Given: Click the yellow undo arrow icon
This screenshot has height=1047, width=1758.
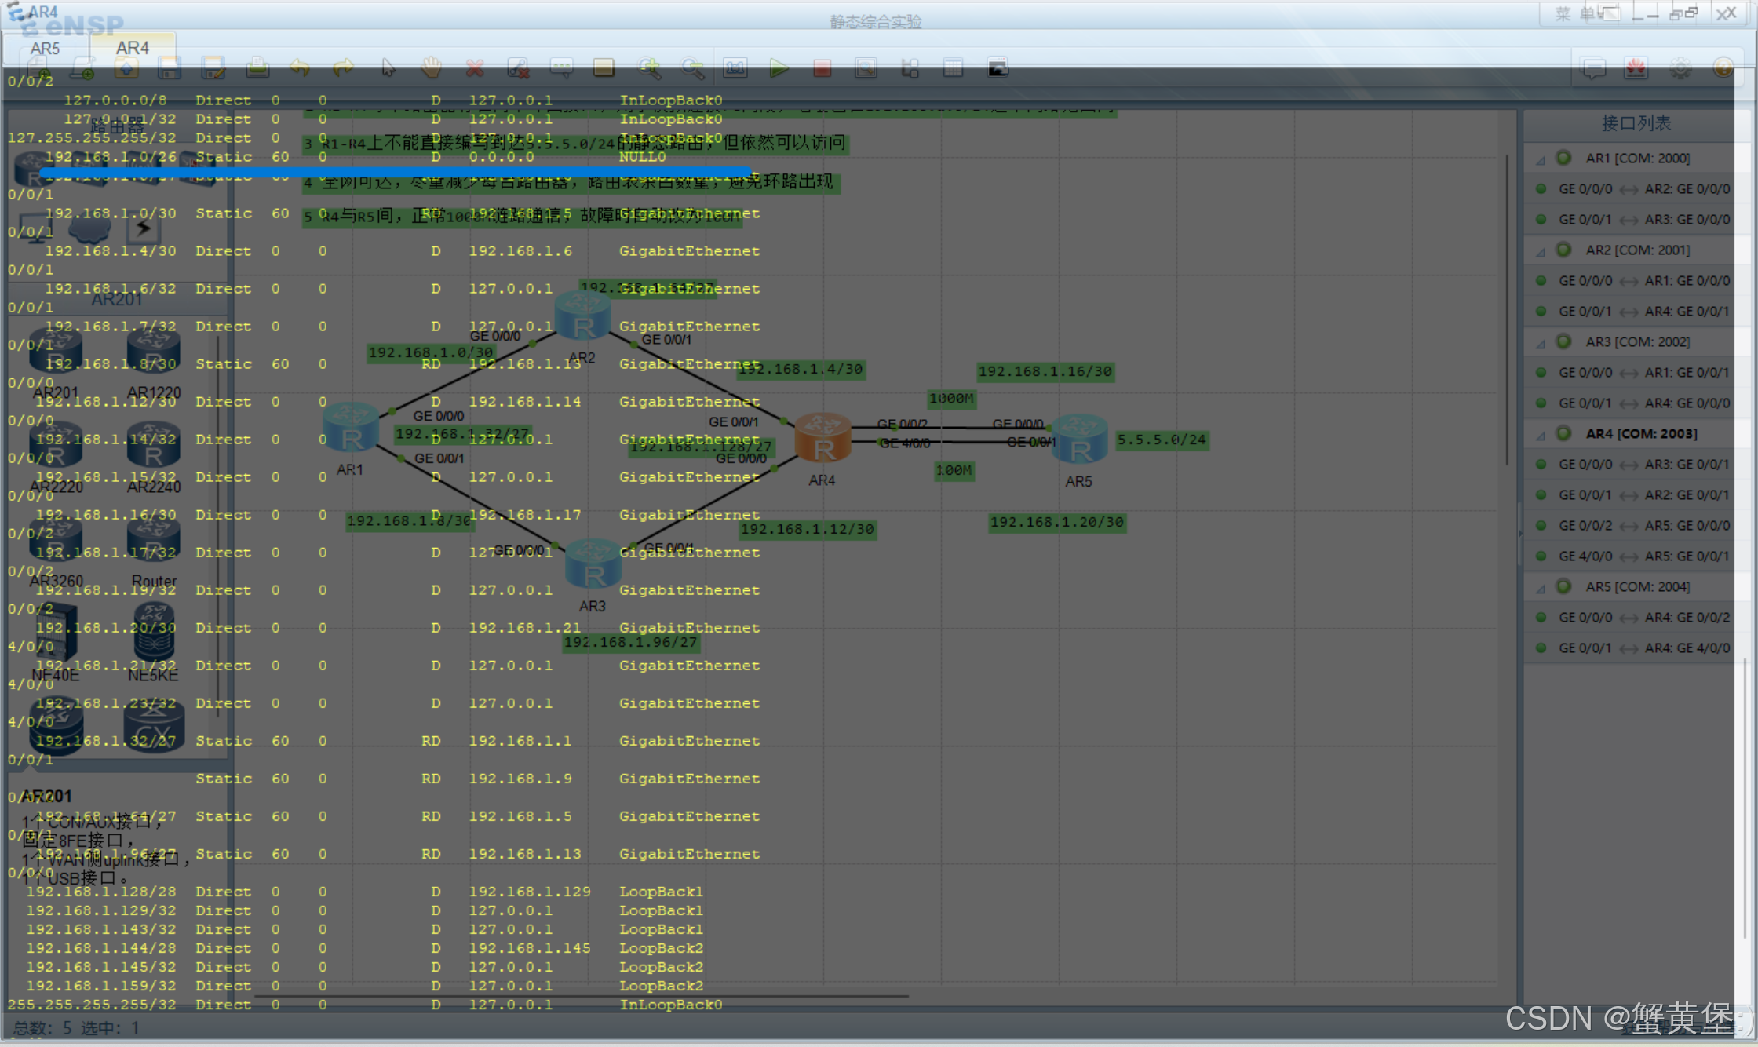Looking at the screenshot, I should click(300, 69).
